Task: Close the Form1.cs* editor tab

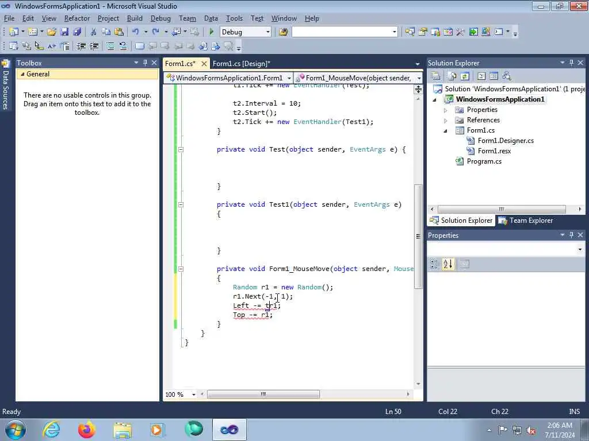Action: [204, 63]
